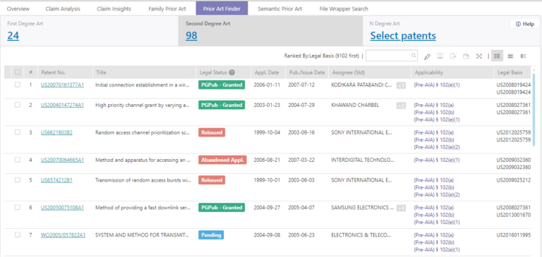Open First Degree Art count 24
542x257 pixels.
click(13, 35)
